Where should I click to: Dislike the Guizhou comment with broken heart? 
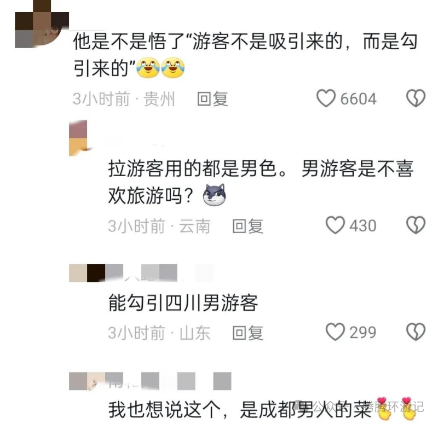[x=416, y=98]
